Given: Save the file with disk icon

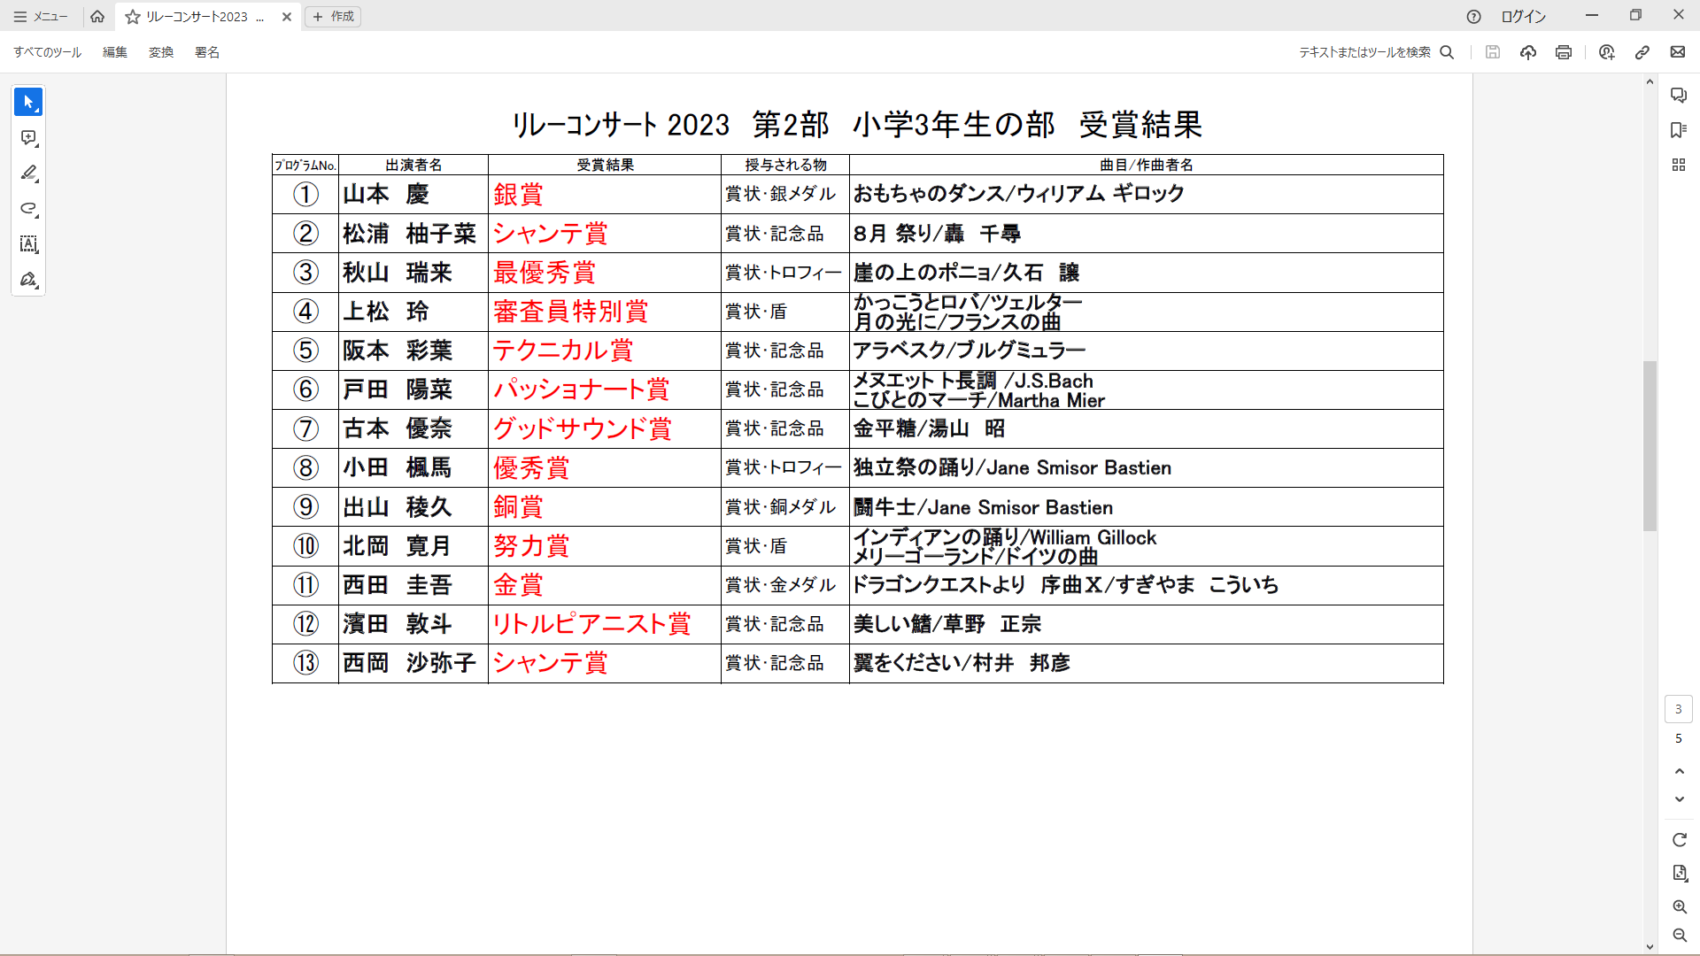Looking at the screenshot, I should tap(1493, 52).
